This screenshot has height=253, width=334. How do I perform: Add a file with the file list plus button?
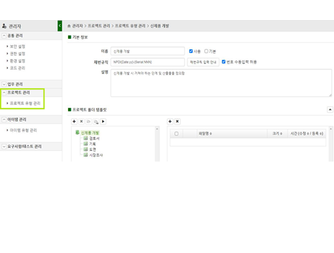(x=170, y=122)
